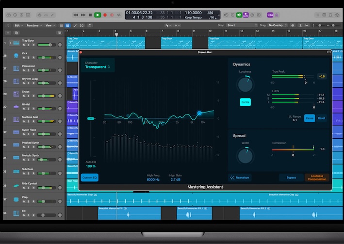Open the Functions menu
344x244 pixels.
point(34,25)
